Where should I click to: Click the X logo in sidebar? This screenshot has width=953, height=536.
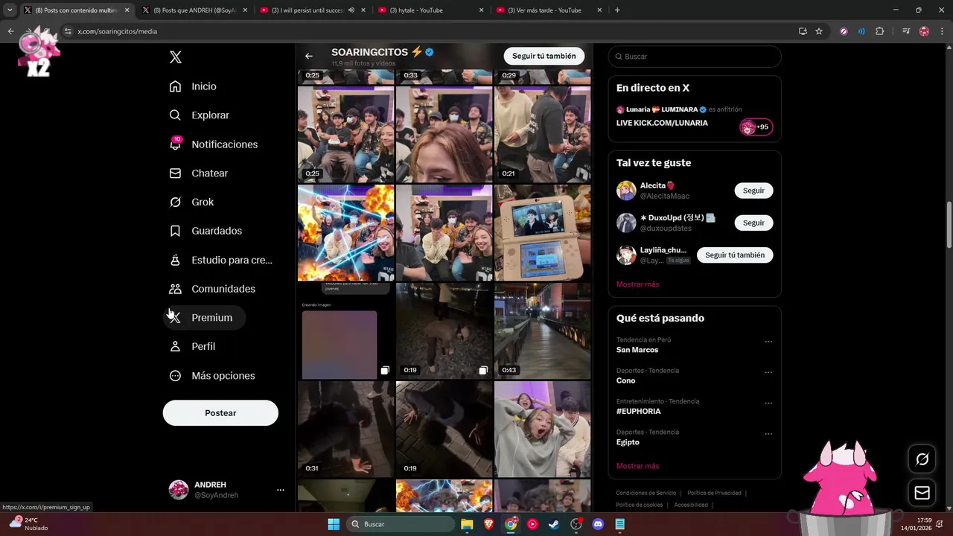(x=176, y=57)
